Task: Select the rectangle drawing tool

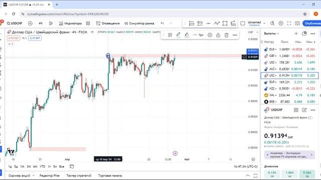Action: tap(225, 23)
